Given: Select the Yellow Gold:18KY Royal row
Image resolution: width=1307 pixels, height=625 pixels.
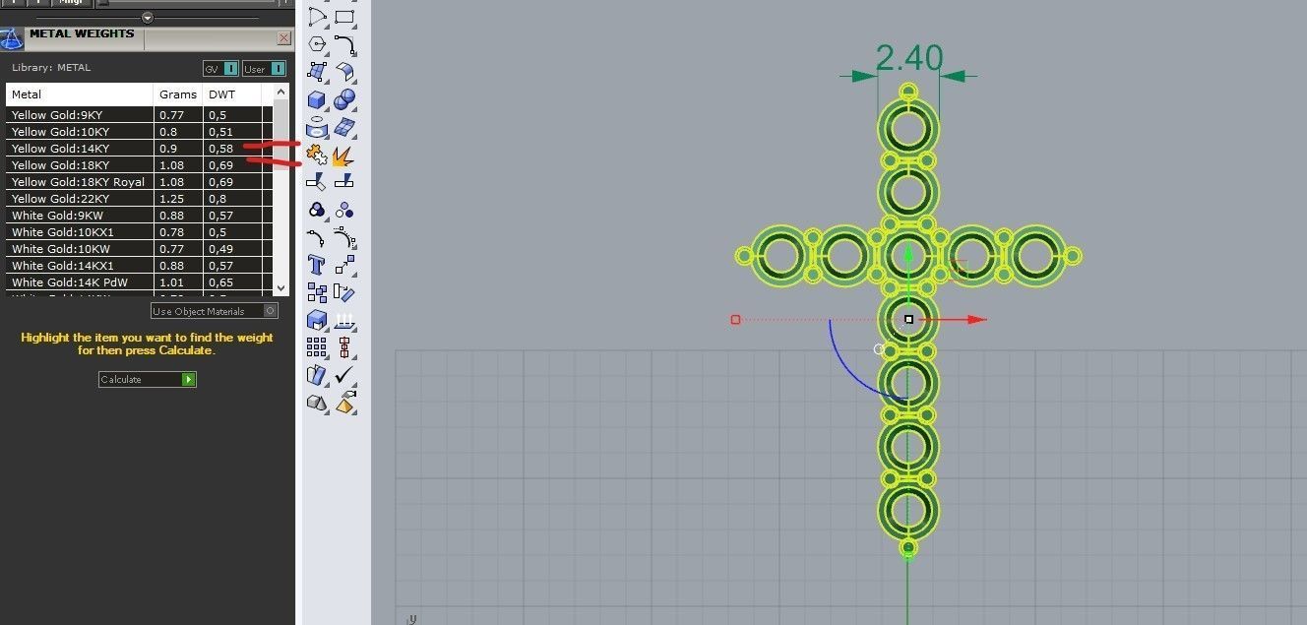Looking at the screenshot, I should (x=139, y=182).
